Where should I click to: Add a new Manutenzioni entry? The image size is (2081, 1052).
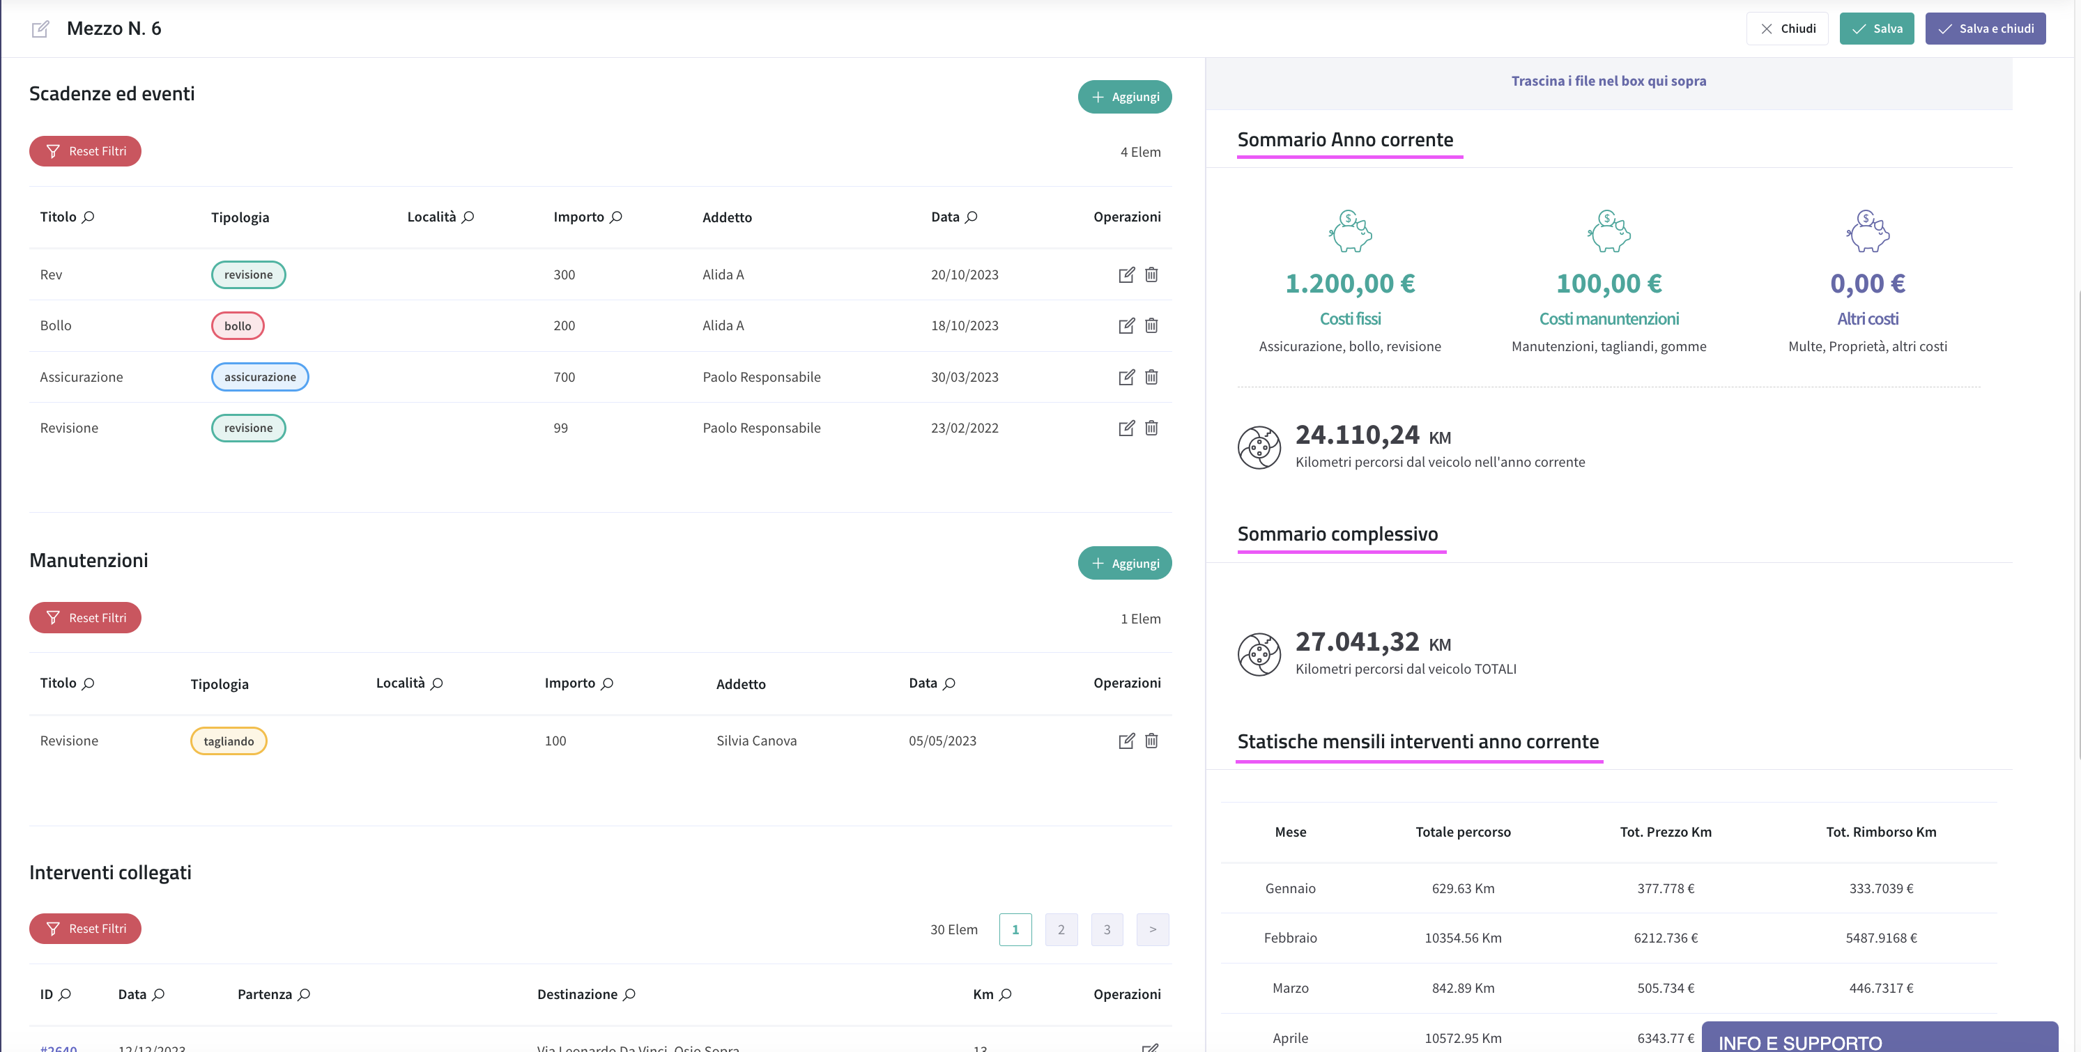(1125, 563)
